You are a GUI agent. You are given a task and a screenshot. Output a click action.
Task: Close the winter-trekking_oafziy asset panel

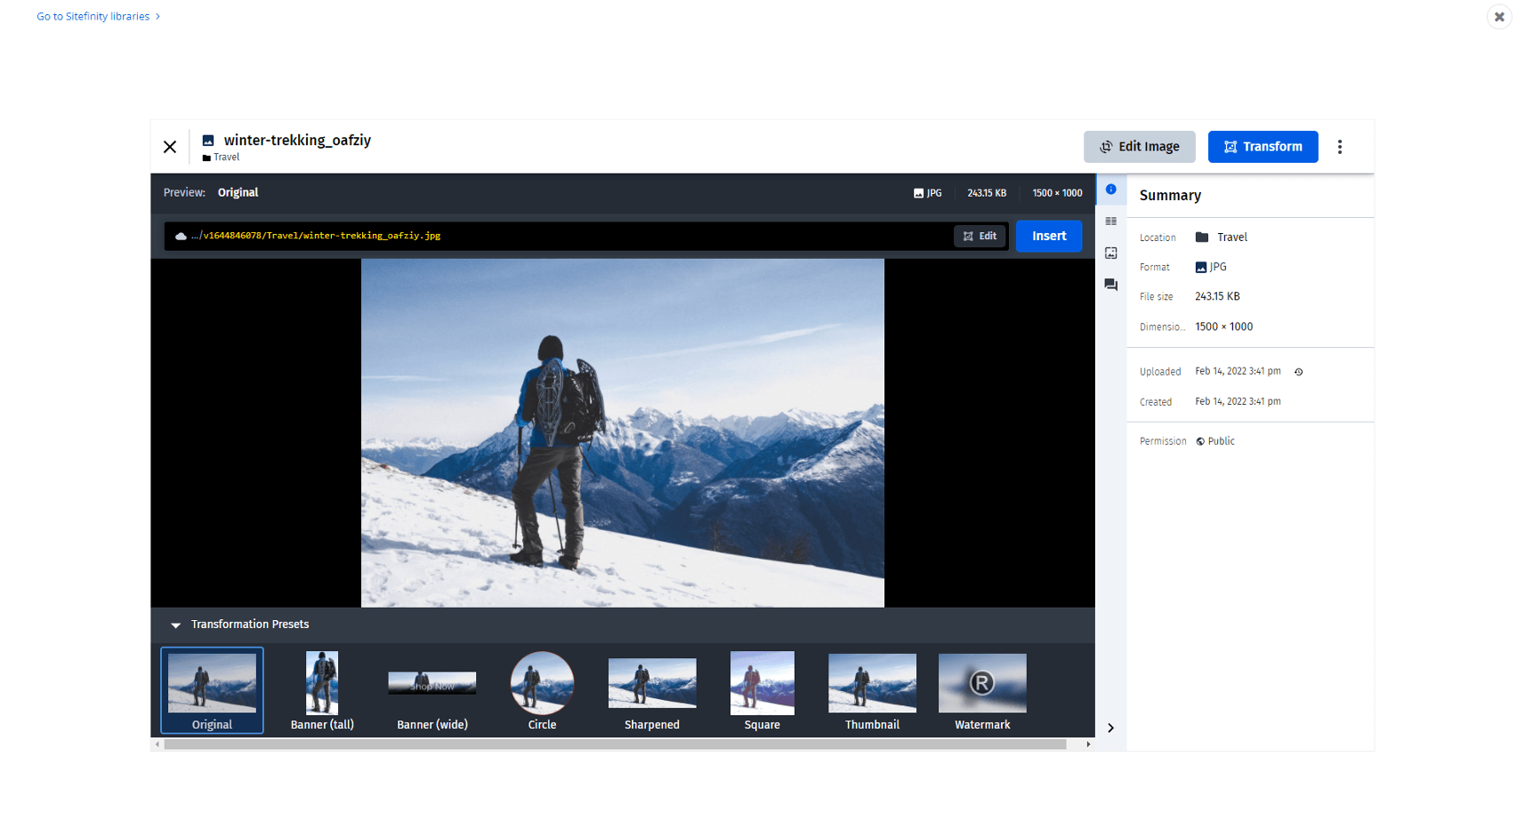click(170, 147)
